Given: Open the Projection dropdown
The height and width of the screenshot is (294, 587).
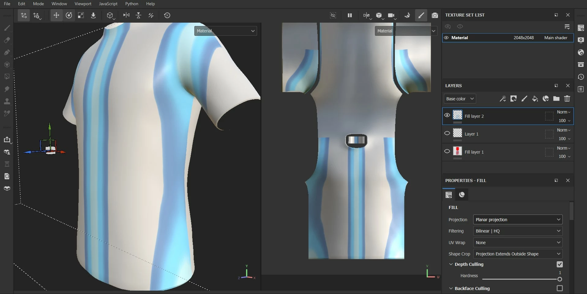Looking at the screenshot, I should (x=518, y=220).
